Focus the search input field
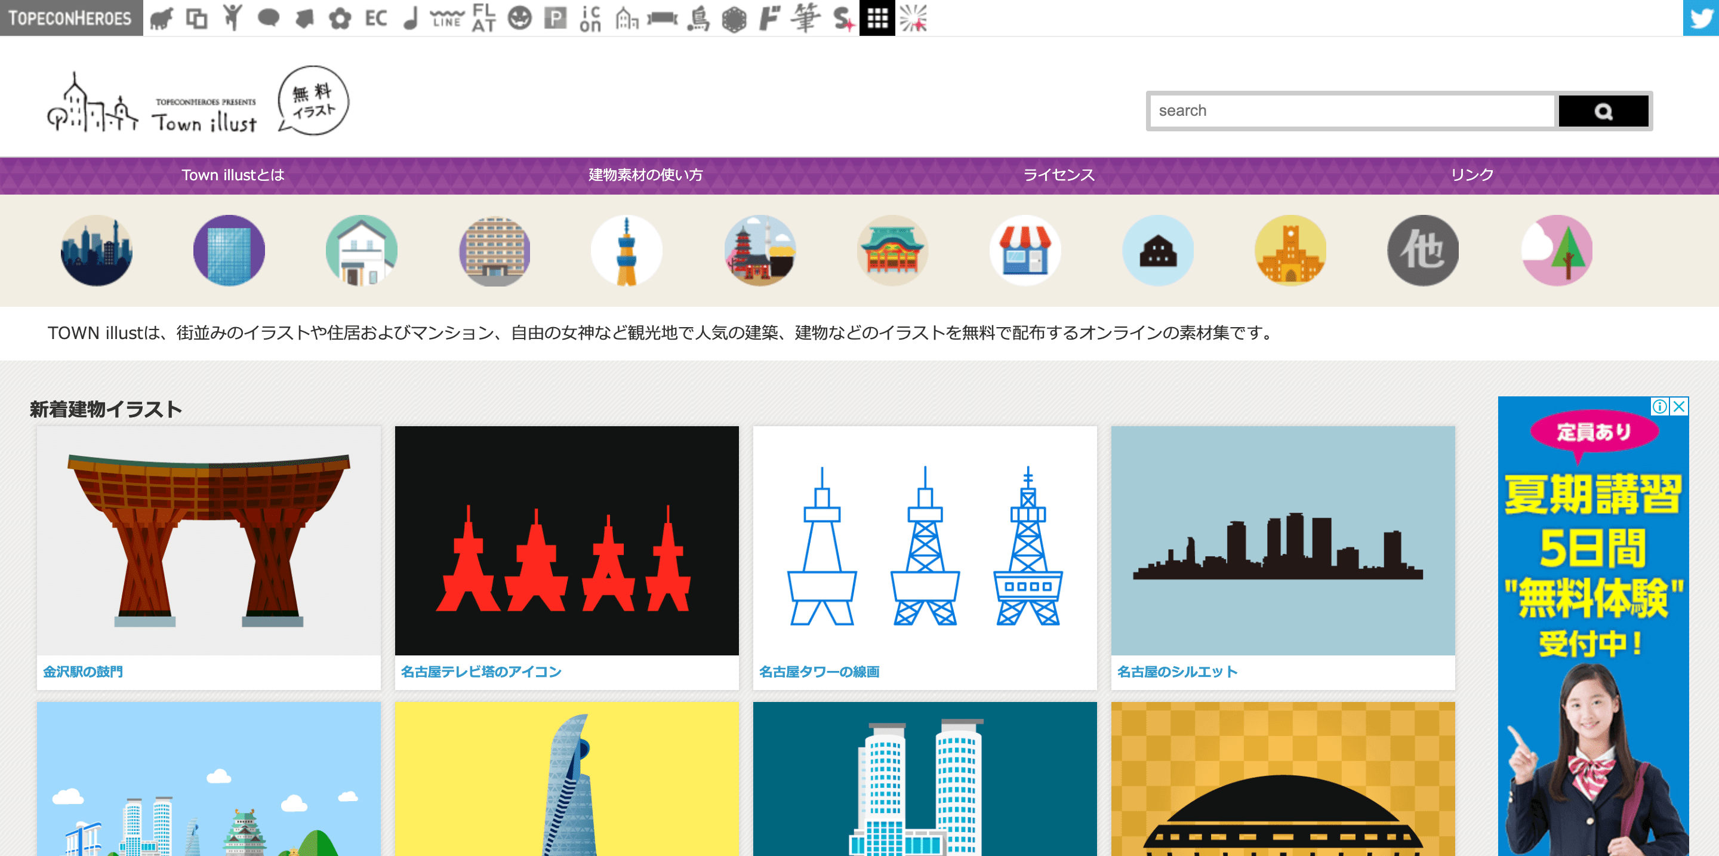1719x856 pixels. pos(1352,111)
